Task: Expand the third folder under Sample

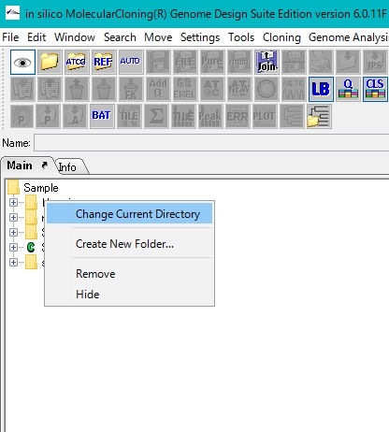Action: click(x=13, y=232)
